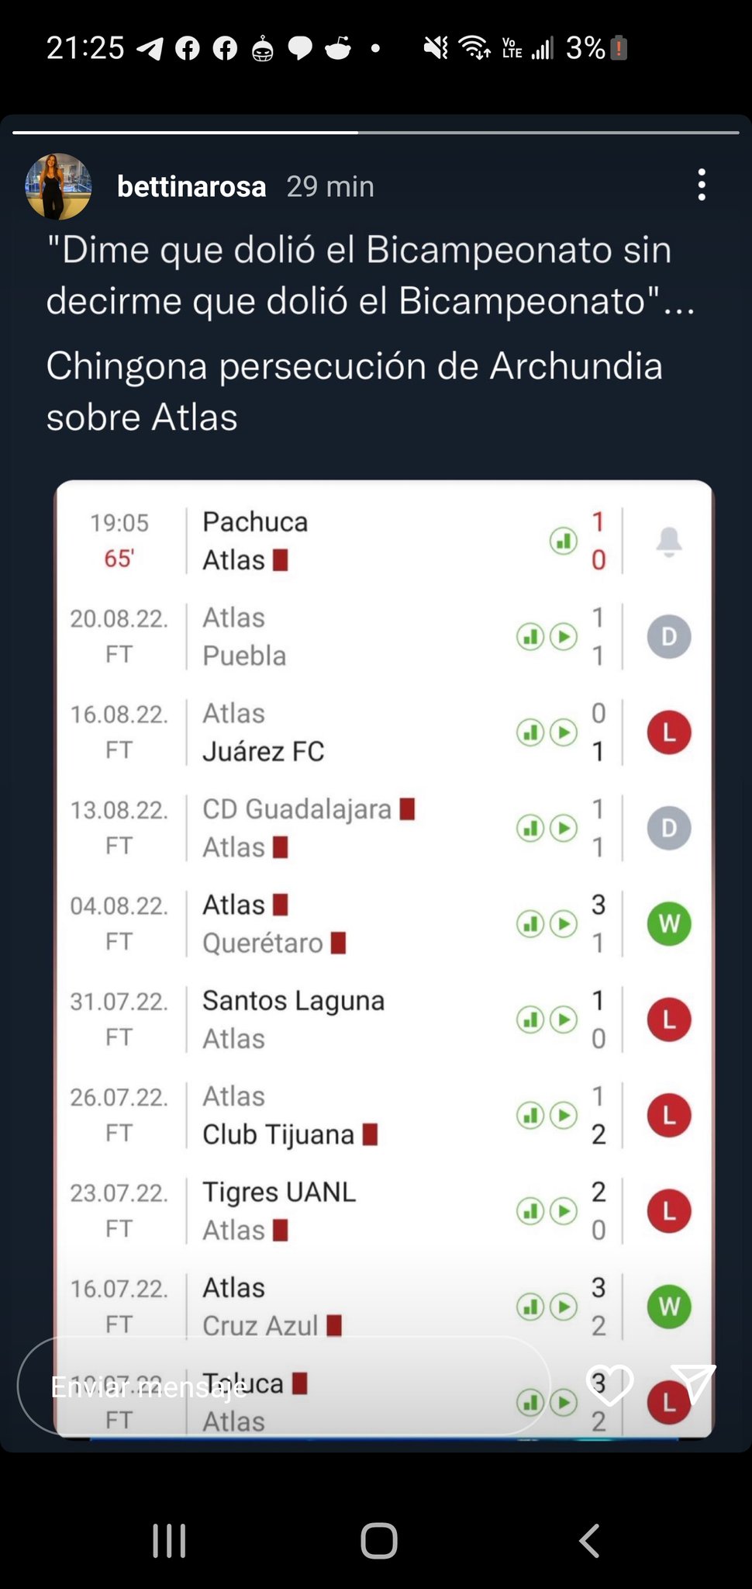Toggle the notification bell for Pachuca match
The image size is (752, 1589).
[669, 541]
